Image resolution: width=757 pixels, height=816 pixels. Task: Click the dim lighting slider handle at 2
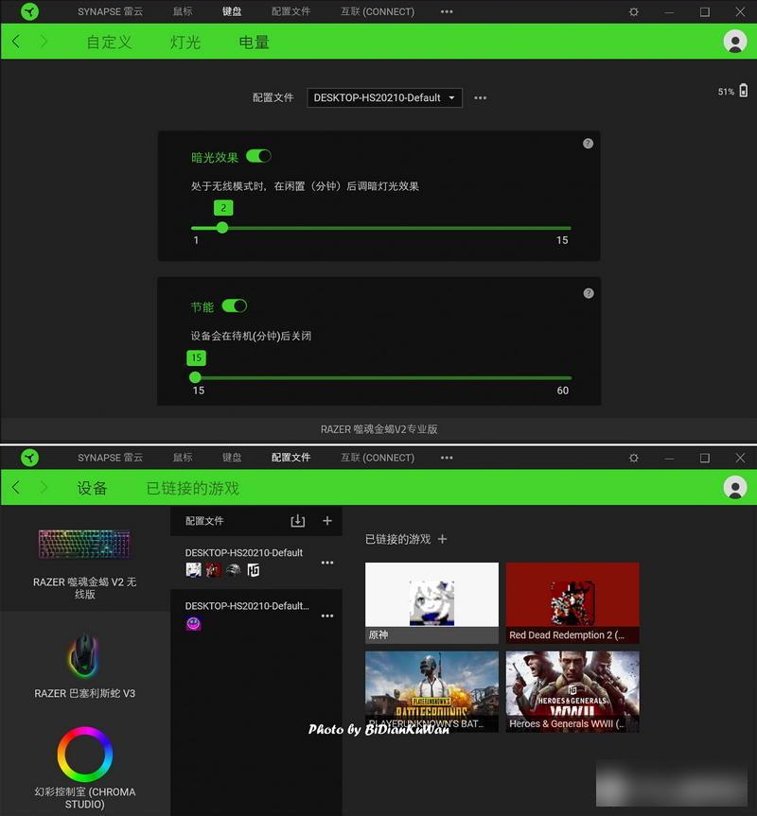coord(222,228)
